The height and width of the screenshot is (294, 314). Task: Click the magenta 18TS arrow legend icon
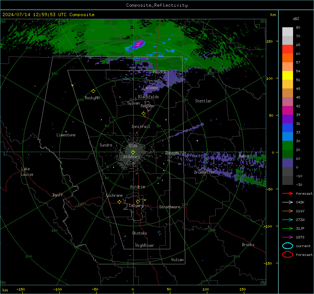tap(287, 237)
